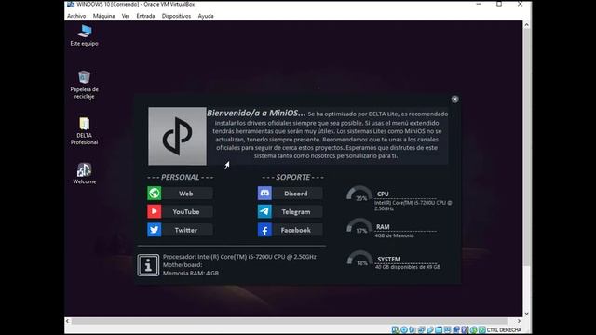Click the '40 GB disponibles de 49 GB' text
Image resolution: width=596 pixels, height=335 pixels.
tap(408, 267)
